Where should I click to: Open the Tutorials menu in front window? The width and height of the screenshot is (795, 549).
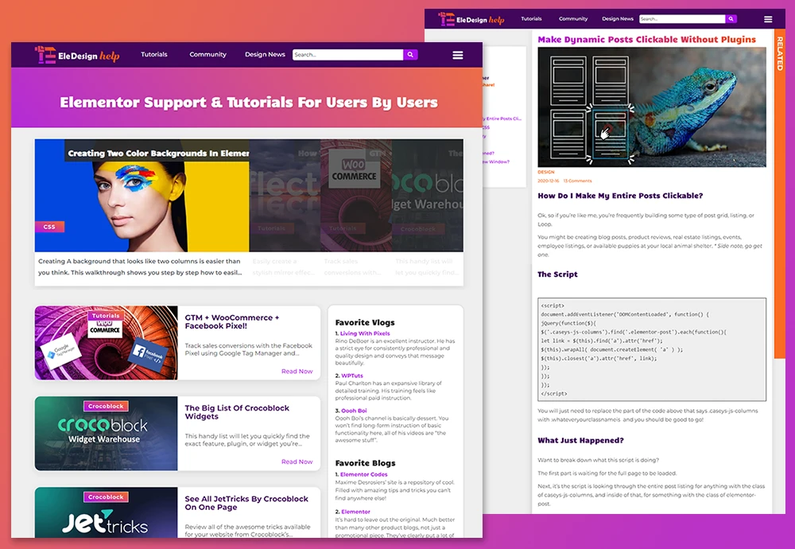tap(154, 55)
